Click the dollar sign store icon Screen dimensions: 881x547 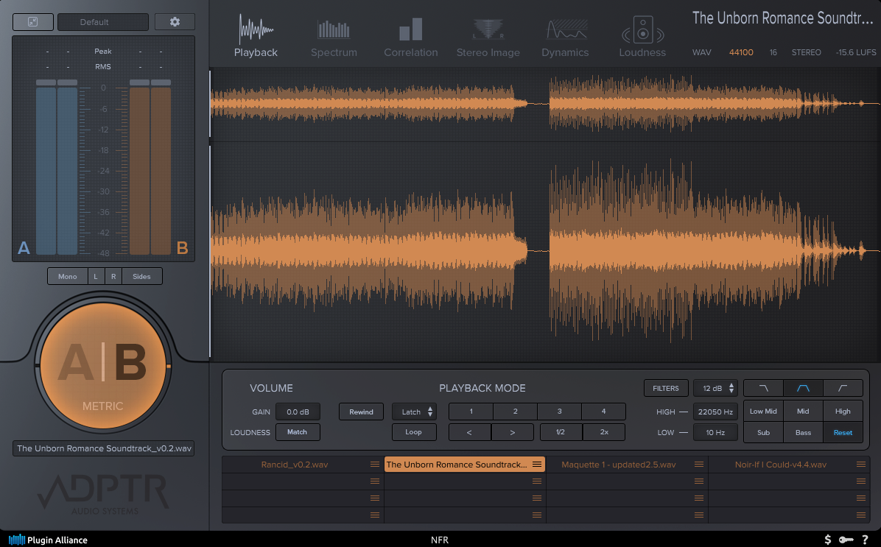[829, 540]
